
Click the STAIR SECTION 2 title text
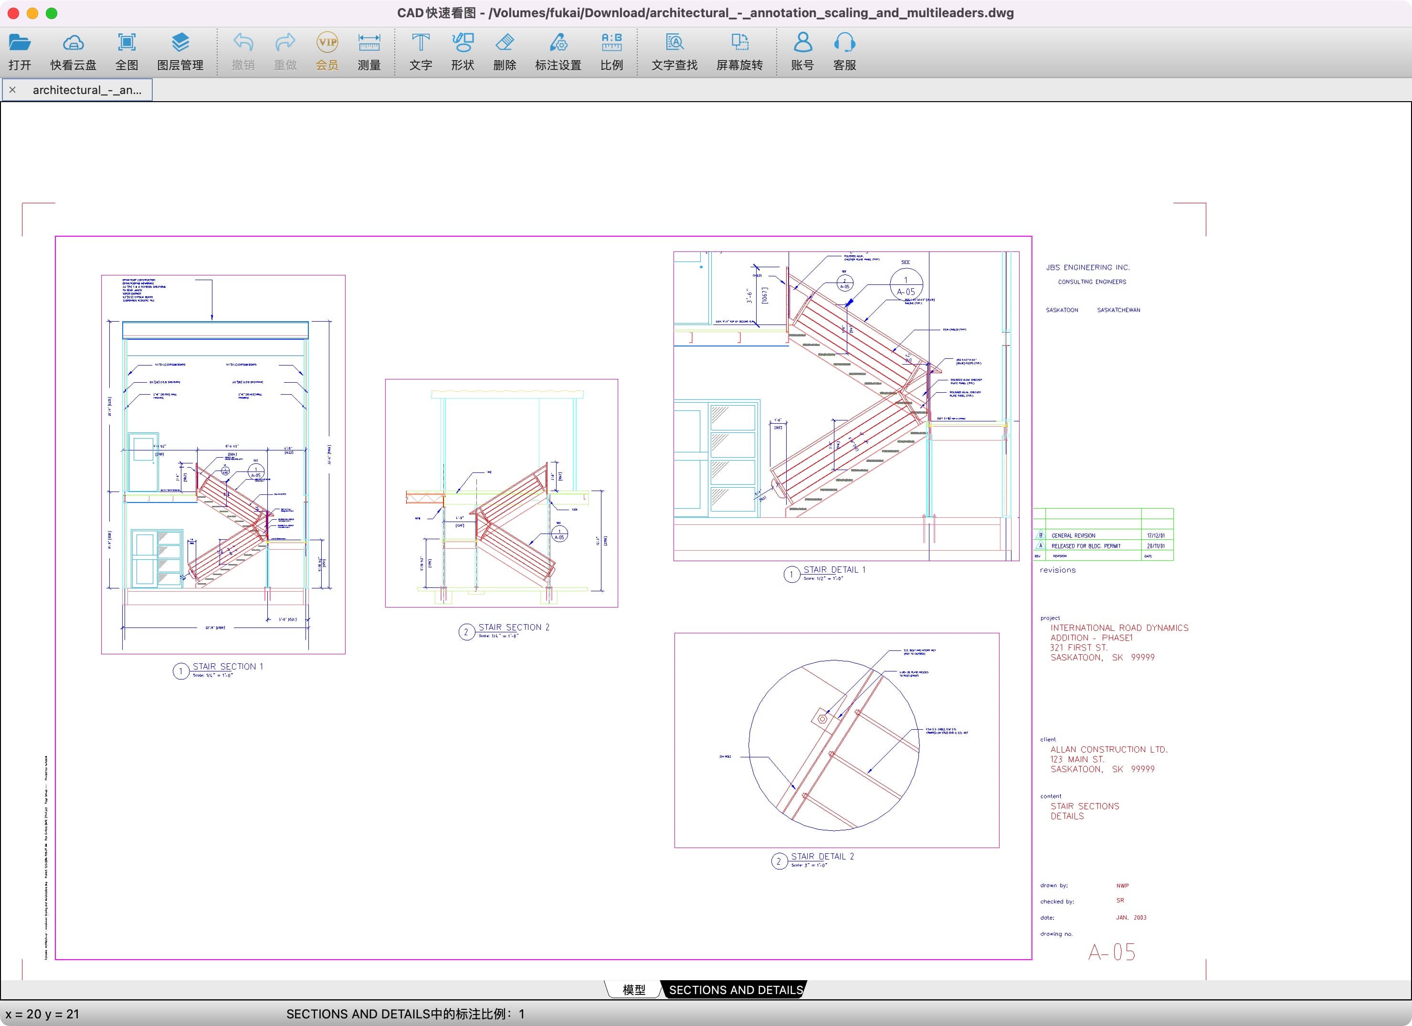(x=514, y=627)
